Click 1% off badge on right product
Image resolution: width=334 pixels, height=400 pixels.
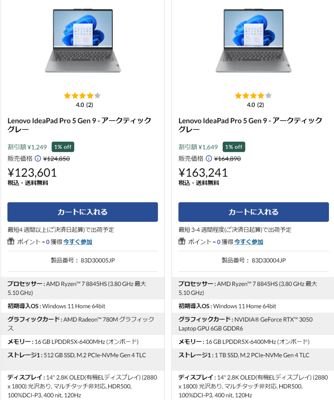pos(234,147)
